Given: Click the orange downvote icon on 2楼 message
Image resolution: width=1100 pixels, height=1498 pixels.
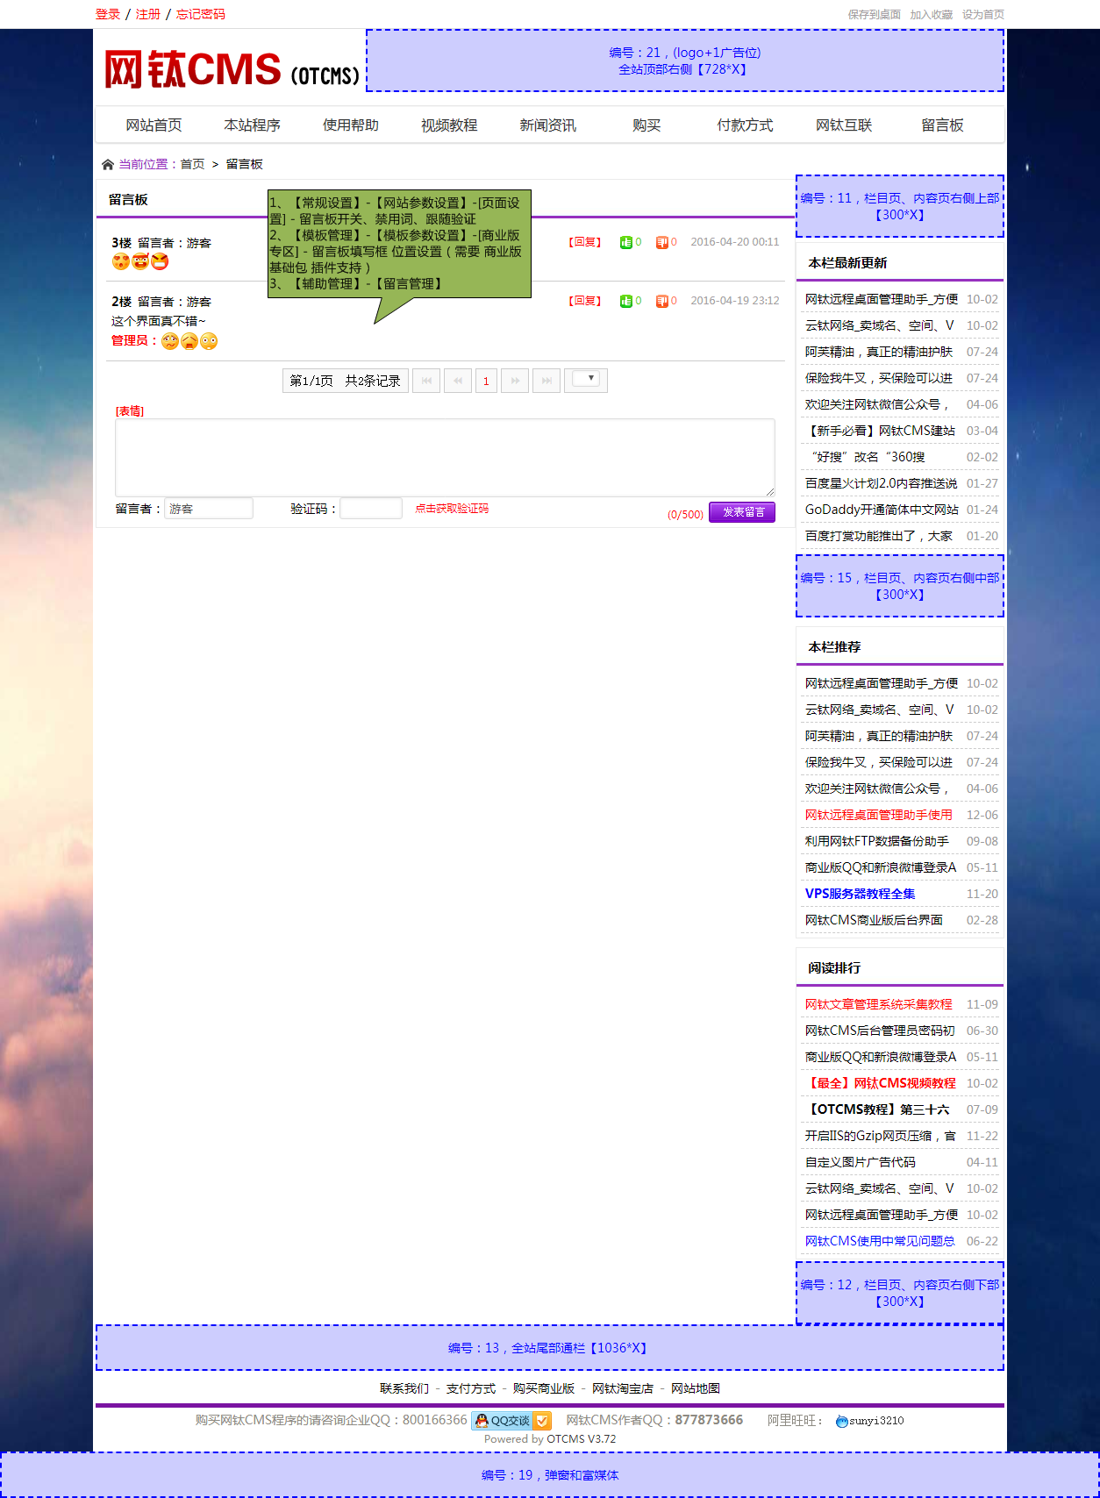Looking at the screenshot, I should [662, 301].
